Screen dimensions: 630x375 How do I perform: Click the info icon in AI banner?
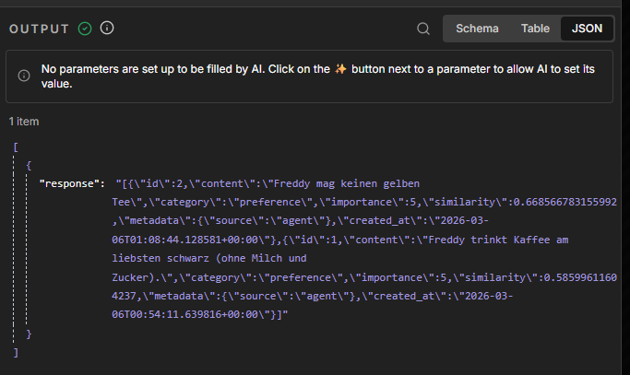click(x=22, y=76)
